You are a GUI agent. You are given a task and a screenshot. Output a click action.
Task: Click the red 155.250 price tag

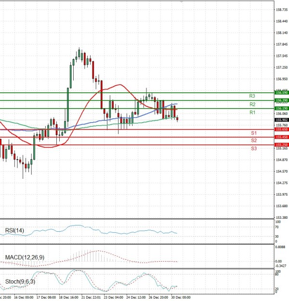tap(281, 145)
